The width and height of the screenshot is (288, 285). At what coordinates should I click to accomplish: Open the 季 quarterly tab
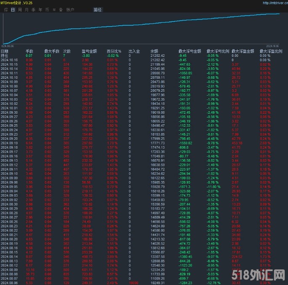coord(33,9)
